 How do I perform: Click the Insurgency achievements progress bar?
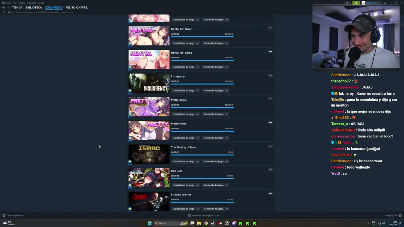pos(202,84)
